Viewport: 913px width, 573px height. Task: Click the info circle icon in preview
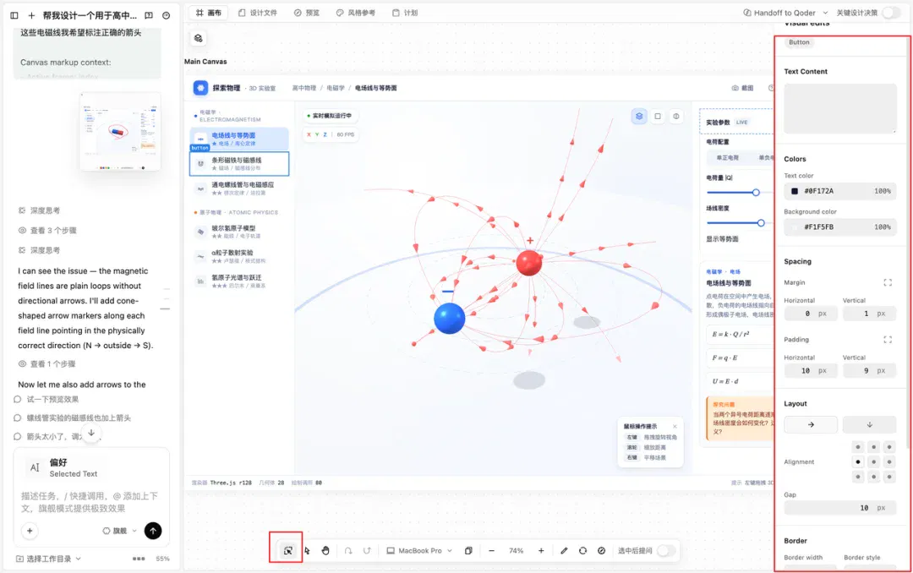point(676,117)
